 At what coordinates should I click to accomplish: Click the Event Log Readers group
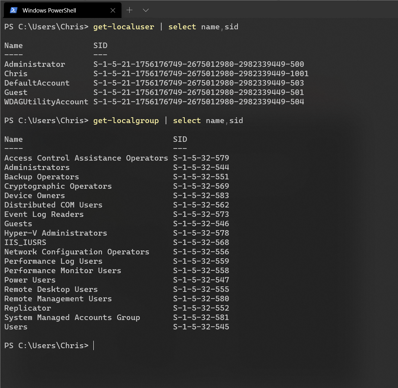click(x=44, y=215)
